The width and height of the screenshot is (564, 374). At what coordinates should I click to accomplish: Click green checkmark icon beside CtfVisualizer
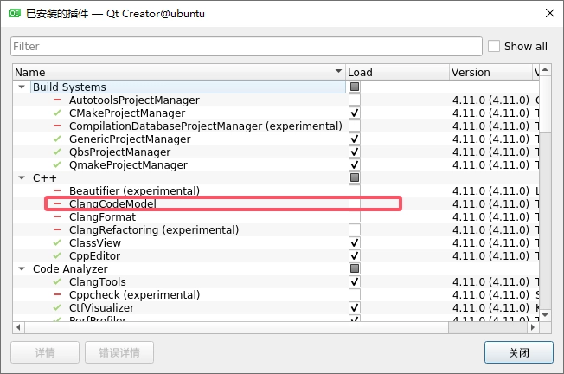tap(57, 308)
